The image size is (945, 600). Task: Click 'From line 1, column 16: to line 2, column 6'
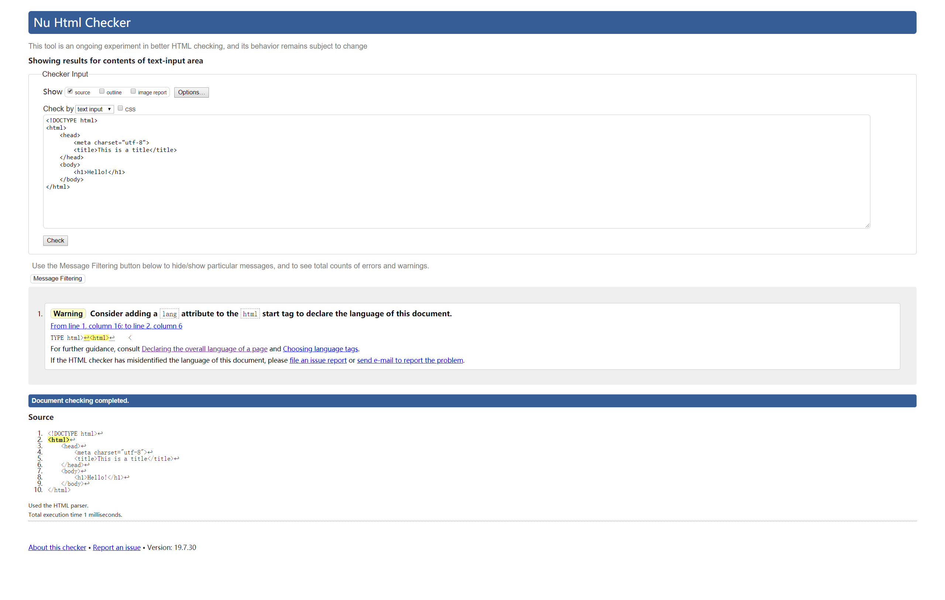(117, 326)
